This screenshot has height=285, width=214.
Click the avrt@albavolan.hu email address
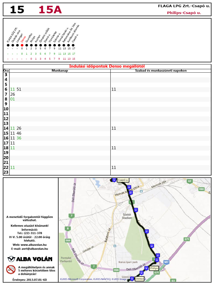pos(35,249)
